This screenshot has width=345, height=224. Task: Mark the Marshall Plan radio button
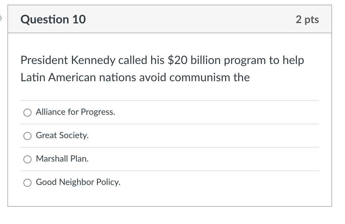27,159
